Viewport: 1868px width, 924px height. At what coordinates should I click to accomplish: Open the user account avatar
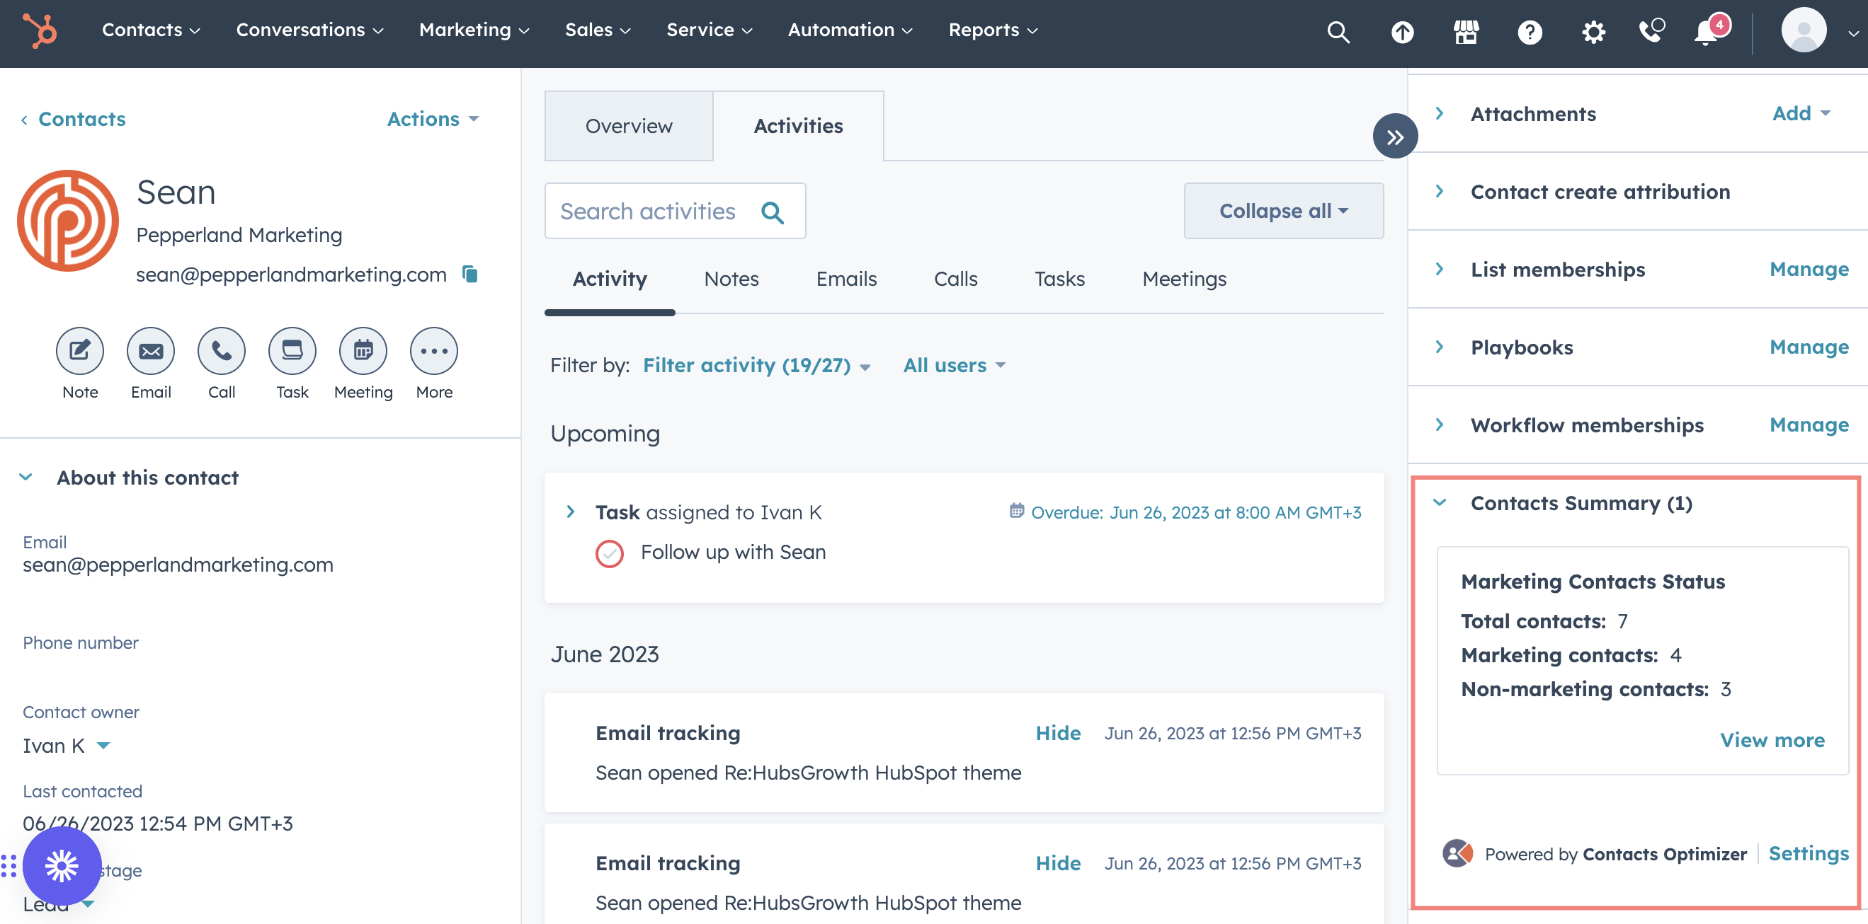click(1804, 30)
